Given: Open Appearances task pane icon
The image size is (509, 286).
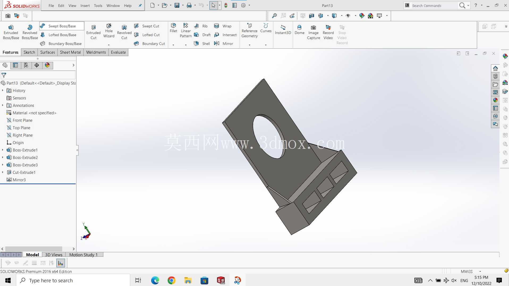Looking at the screenshot, I should tap(495, 100).
